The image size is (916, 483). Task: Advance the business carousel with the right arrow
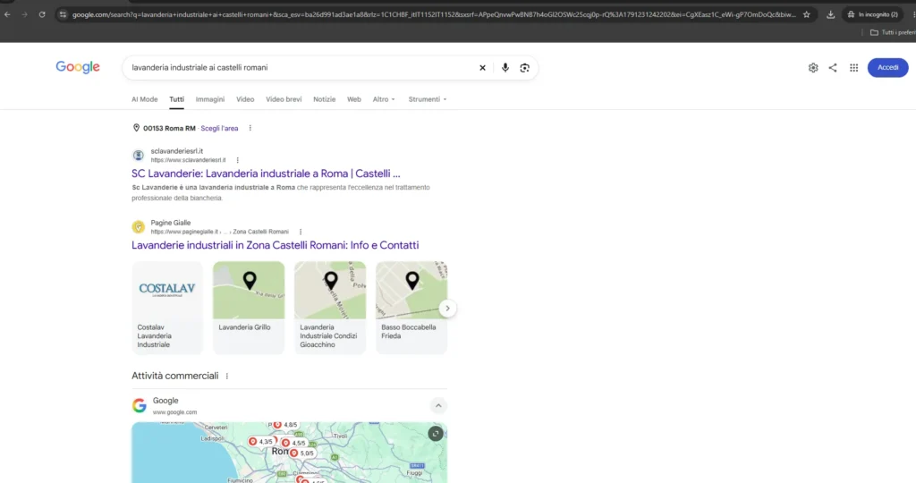[447, 309]
